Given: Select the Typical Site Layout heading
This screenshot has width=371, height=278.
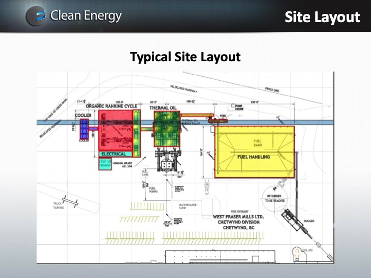Looking at the screenshot, I should (x=185, y=57).
